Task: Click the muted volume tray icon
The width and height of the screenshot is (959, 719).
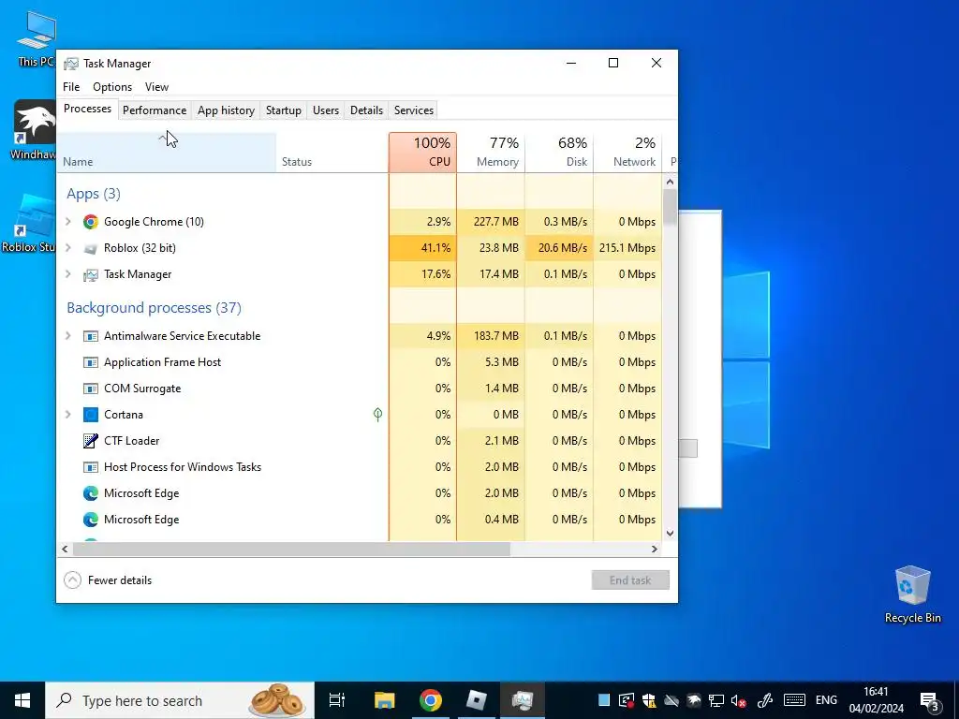Action: (x=738, y=700)
